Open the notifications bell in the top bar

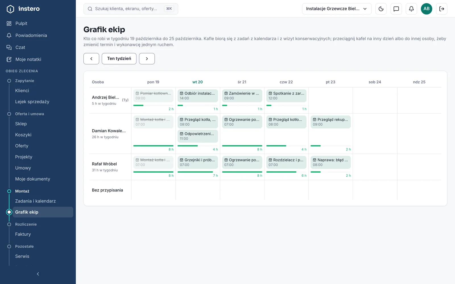(x=411, y=9)
